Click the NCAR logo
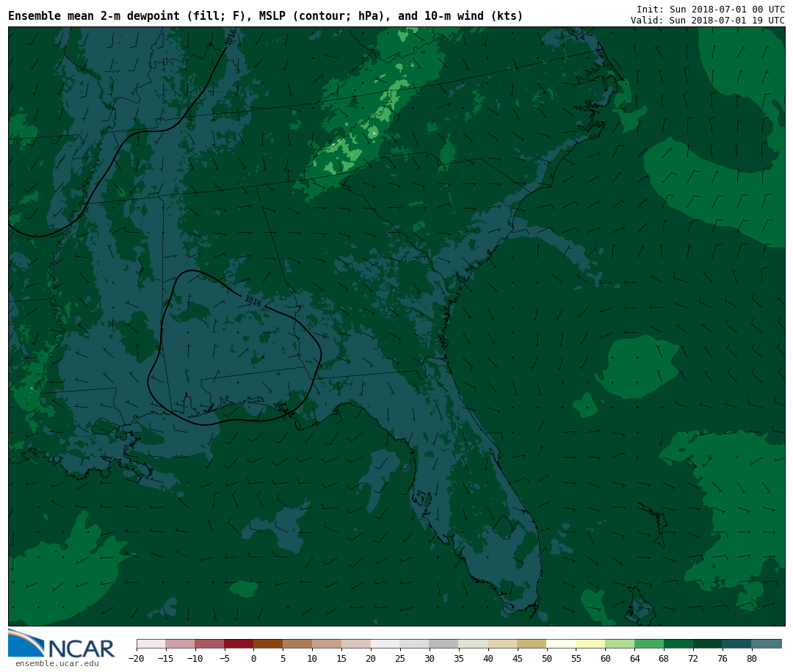 pos(62,644)
